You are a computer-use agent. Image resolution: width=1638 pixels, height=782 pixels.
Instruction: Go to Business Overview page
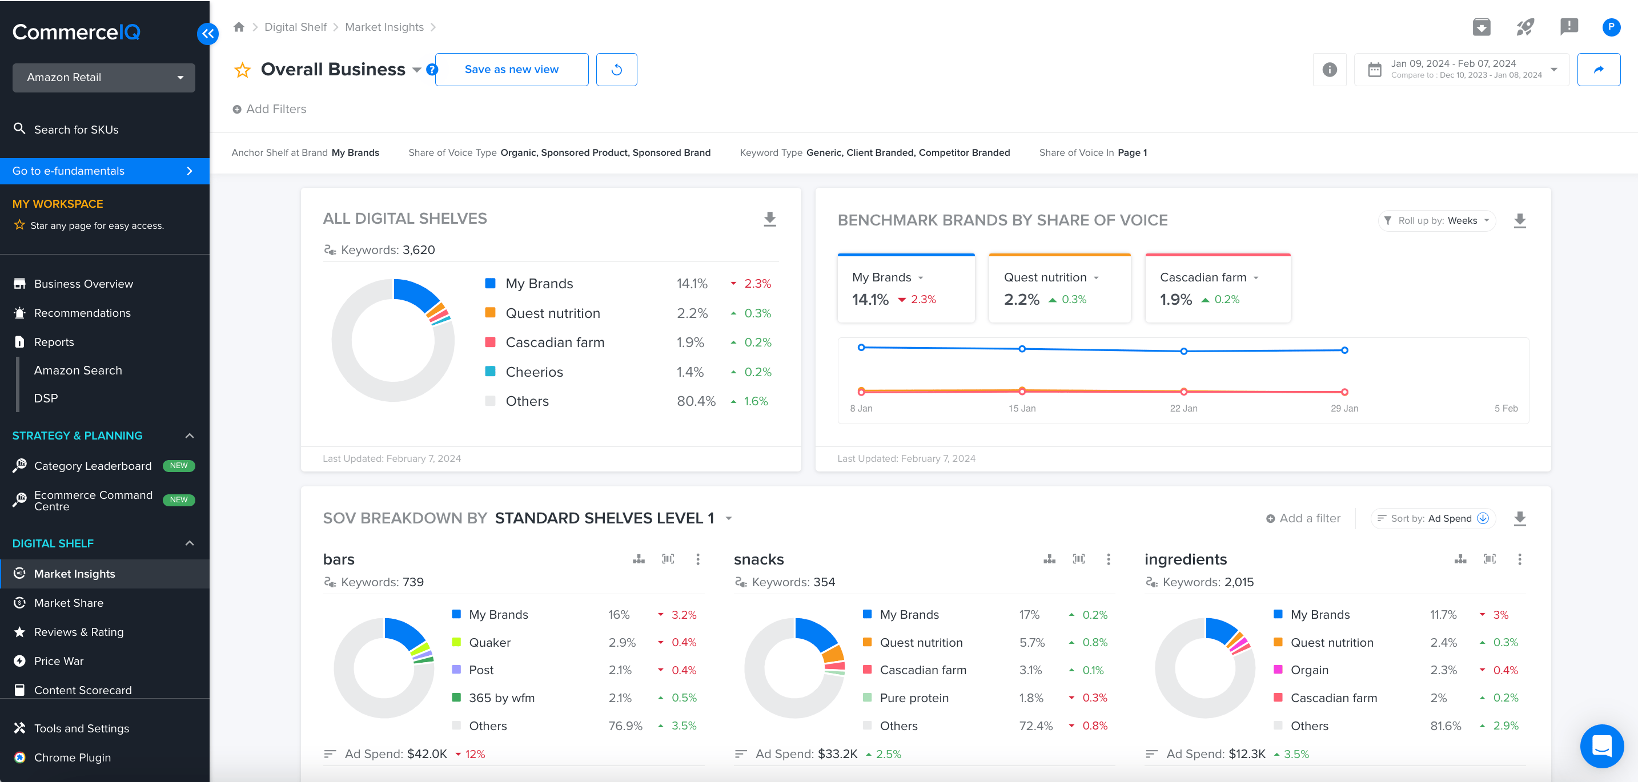click(x=83, y=284)
